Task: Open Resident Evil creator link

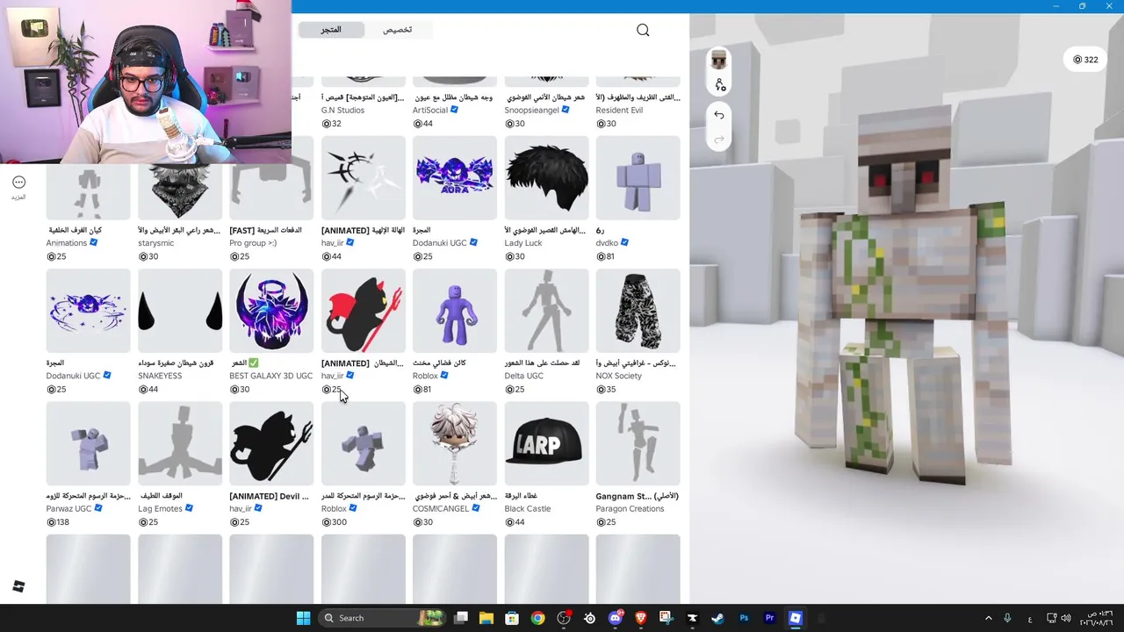Action: click(x=619, y=111)
